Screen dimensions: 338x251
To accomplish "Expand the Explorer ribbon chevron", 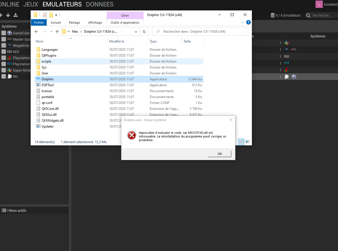I will [x=243, y=22].
